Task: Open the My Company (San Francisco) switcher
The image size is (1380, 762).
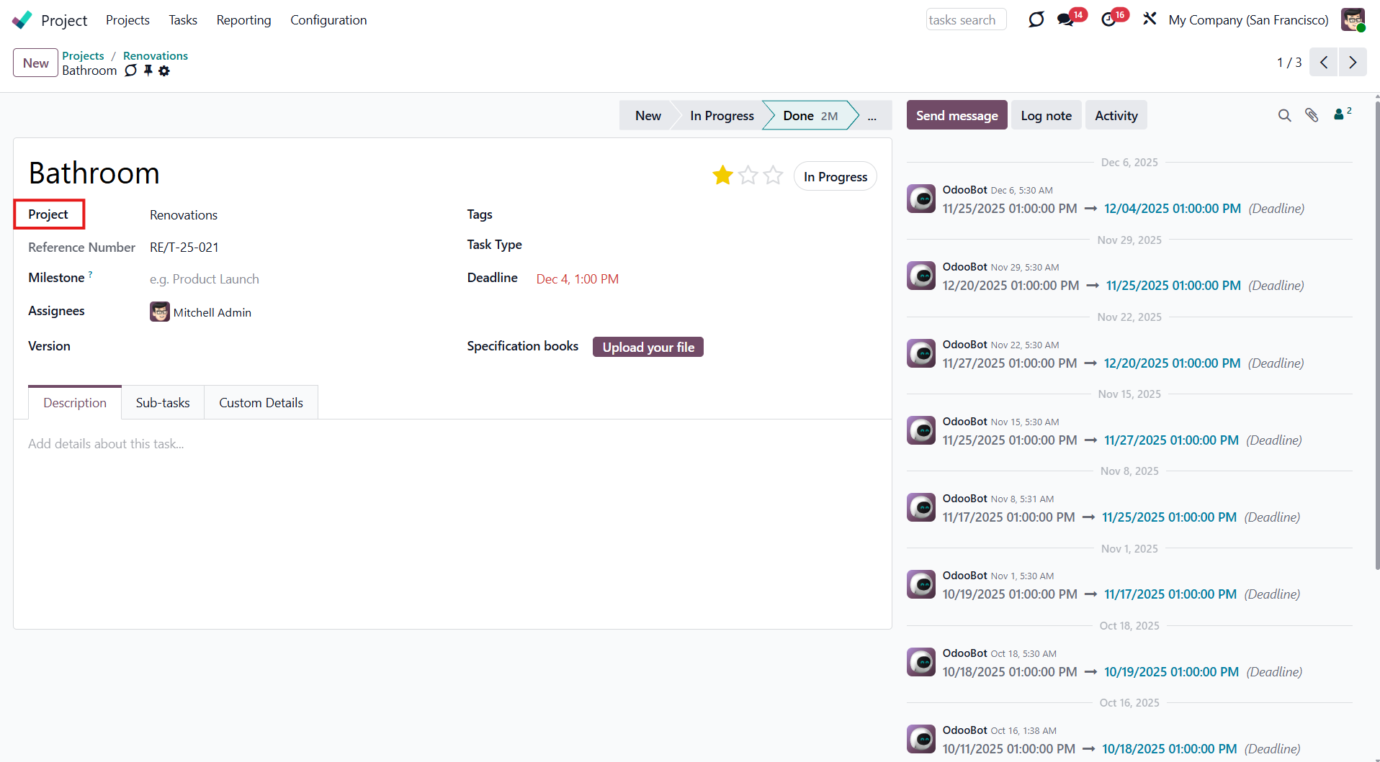Action: click(x=1248, y=20)
